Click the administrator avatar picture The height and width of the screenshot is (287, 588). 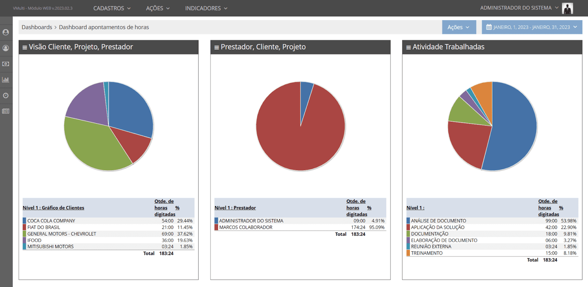pyautogui.click(x=567, y=8)
